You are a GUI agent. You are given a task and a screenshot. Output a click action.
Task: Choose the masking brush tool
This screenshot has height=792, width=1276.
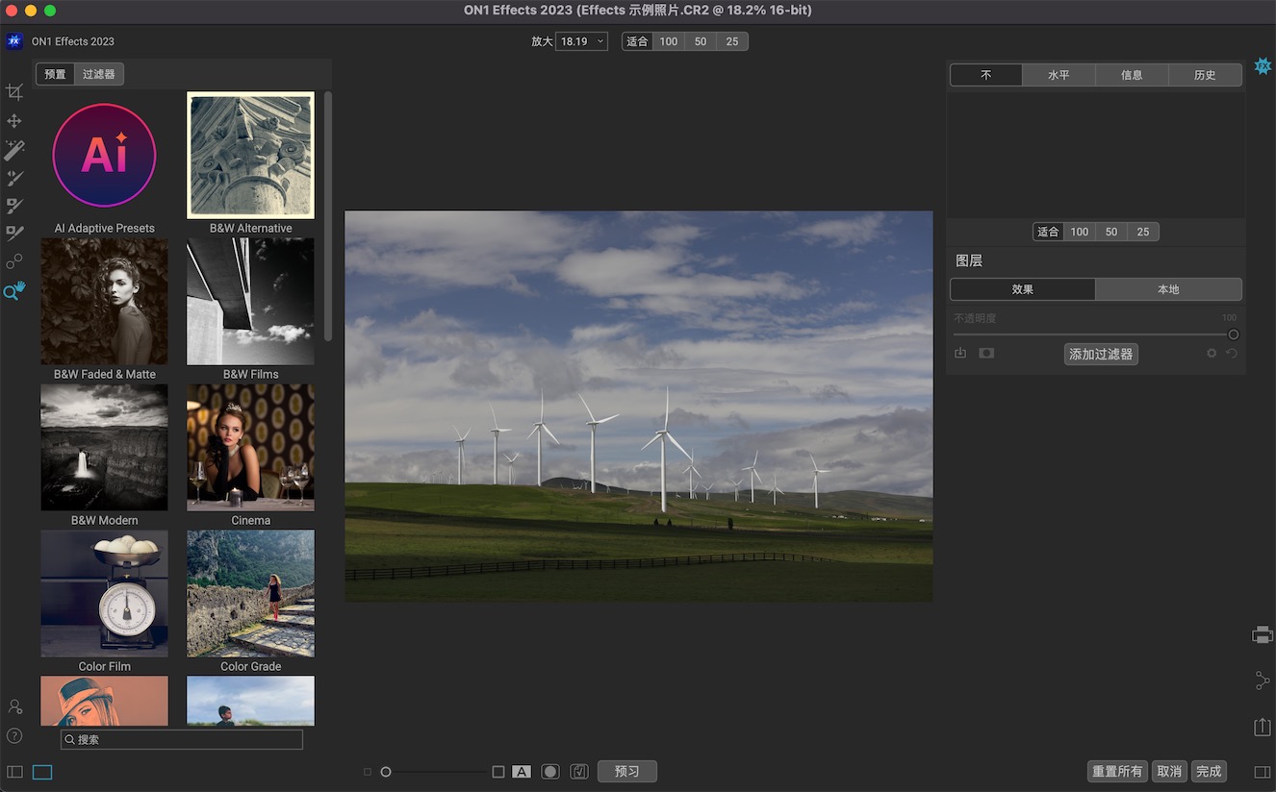tap(14, 178)
